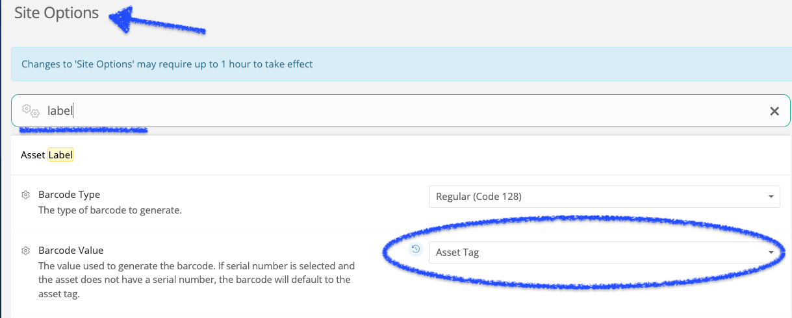The height and width of the screenshot is (318, 792).
Task: Click the Barcode Value description text
Action: pos(196,280)
